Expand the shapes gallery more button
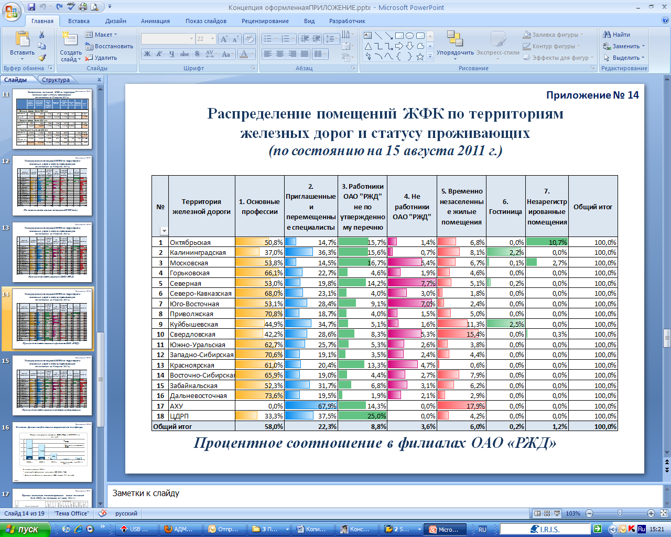This screenshot has width=671, height=537. pyautogui.click(x=430, y=57)
